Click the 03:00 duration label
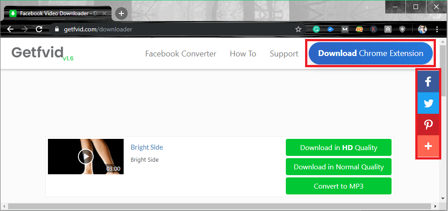The image size is (448, 211). (x=113, y=169)
